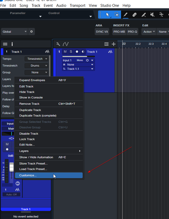Open the Global macro page dropdown

click(14, 32)
